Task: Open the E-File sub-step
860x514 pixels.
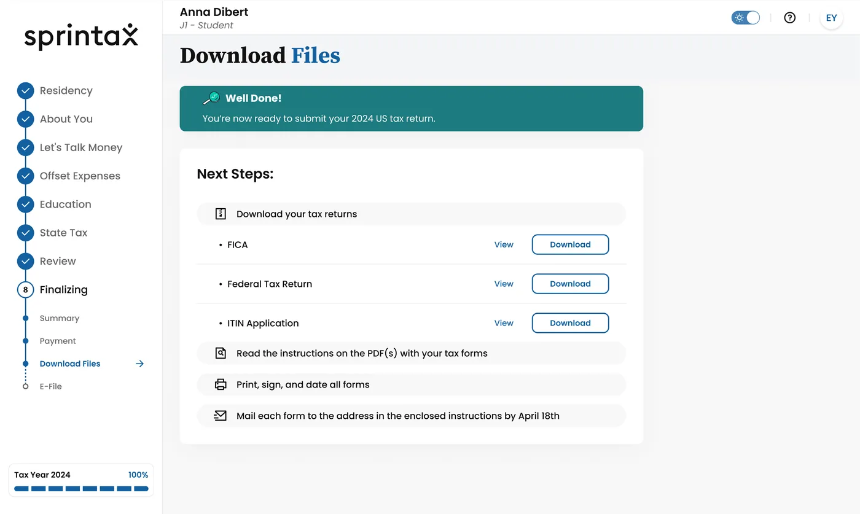Action: [x=51, y=386]
